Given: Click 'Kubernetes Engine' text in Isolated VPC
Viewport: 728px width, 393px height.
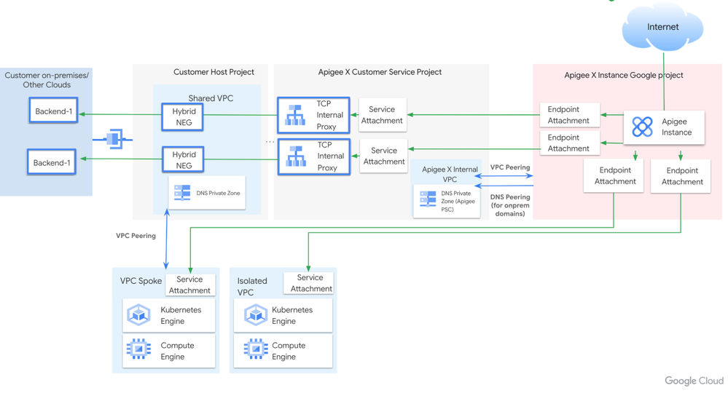Looking at the screenshot, I should click(292, 315).
